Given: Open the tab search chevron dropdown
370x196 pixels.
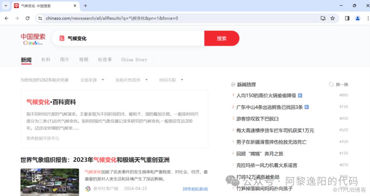Looking at the screenshot, I should pos(6,6).
